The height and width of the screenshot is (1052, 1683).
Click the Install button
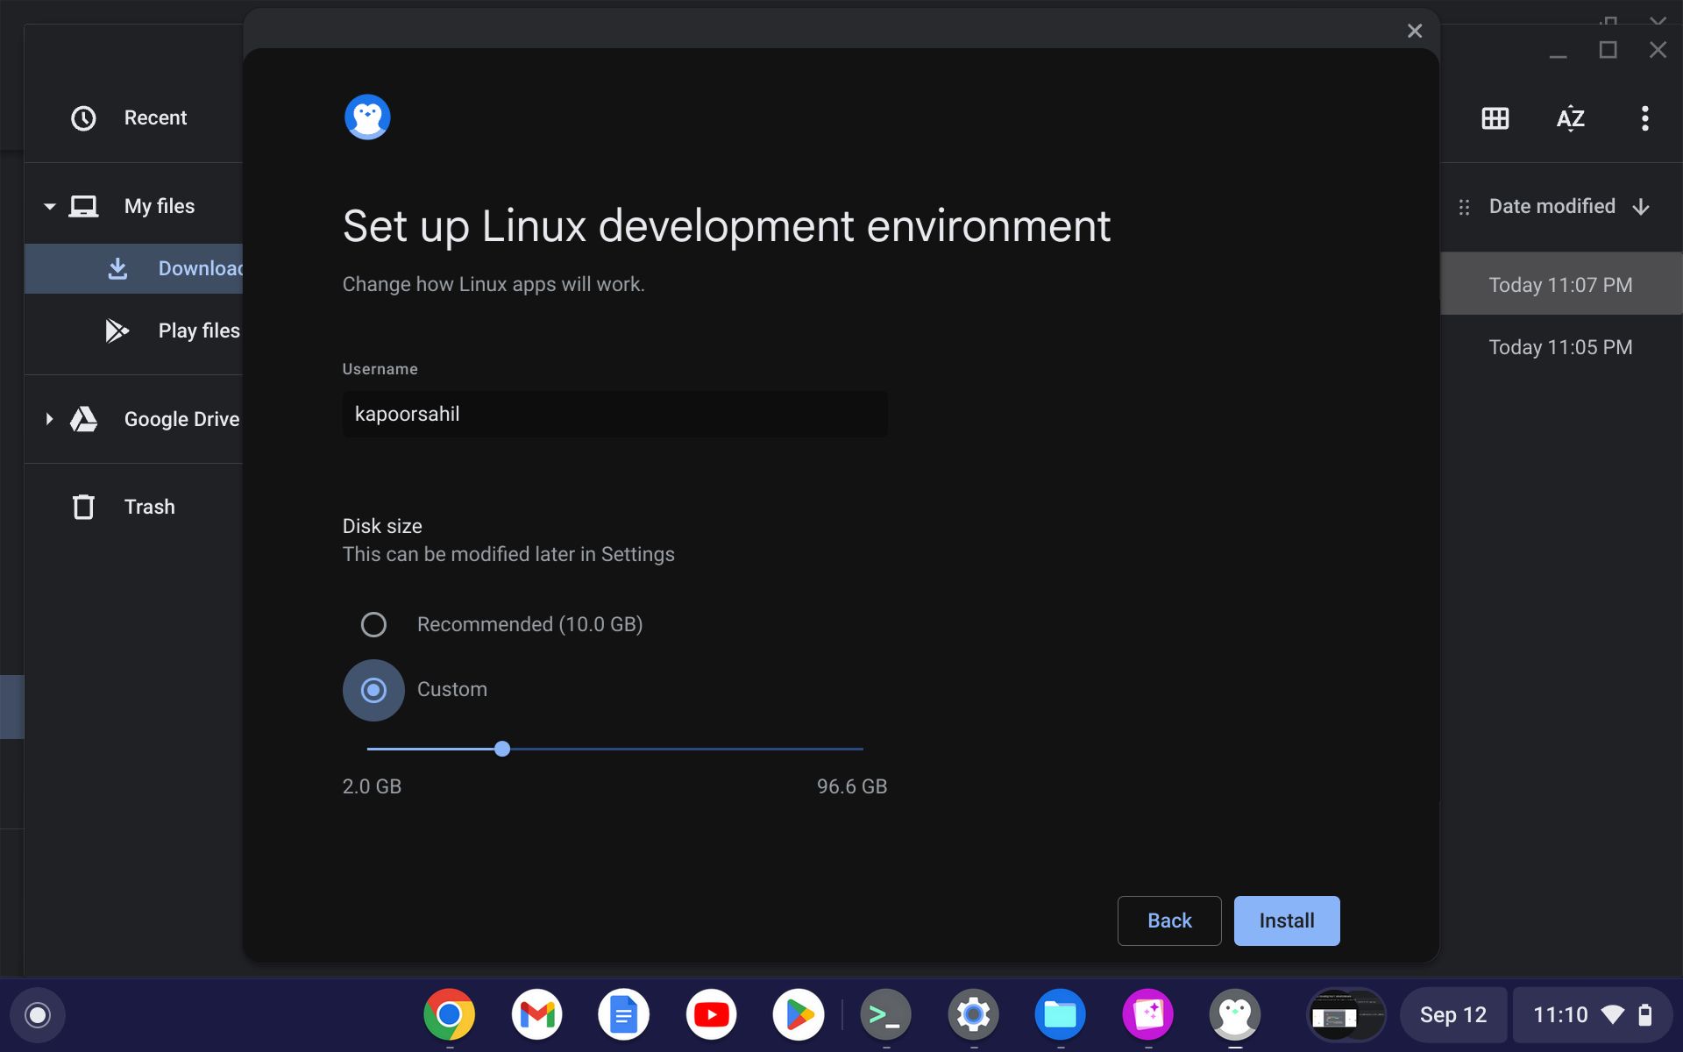[1286, 920]
